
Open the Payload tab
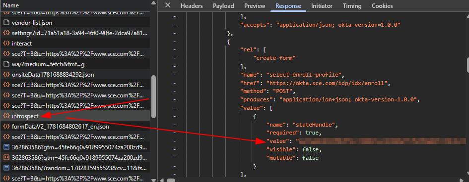coord(223,5)
